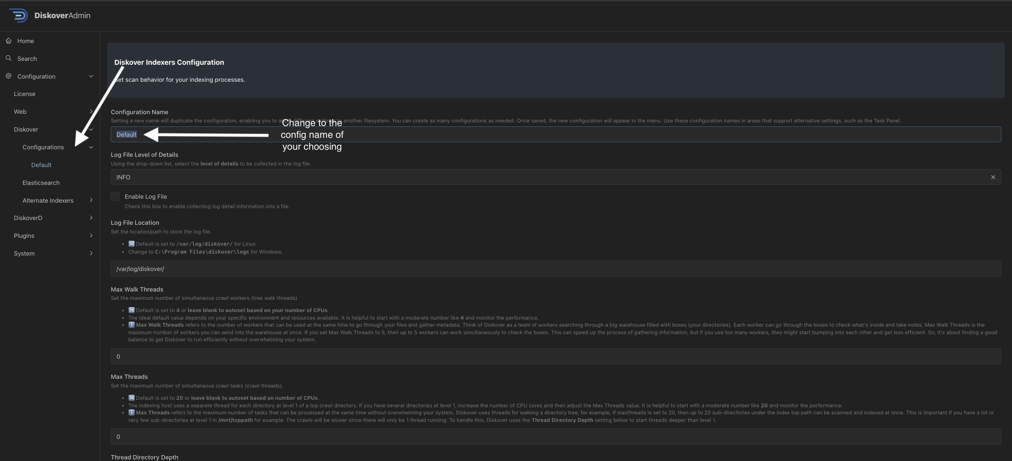Click the Enable Log File label
Screen dimensions: 1012x461
[x=146, y=196]
